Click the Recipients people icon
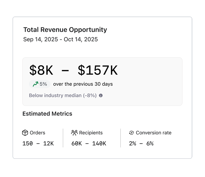The image size is (205, 177). tap(75, 133)
